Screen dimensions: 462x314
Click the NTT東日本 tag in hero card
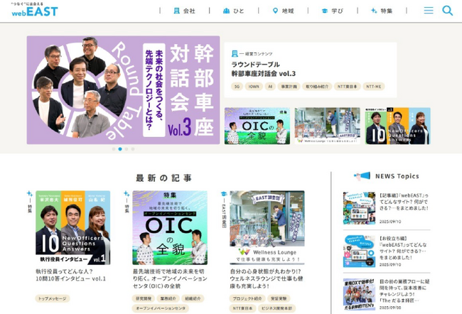(x=347, y=87)
